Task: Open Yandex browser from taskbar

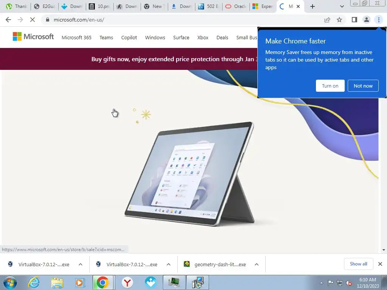Action: point(127,282)
